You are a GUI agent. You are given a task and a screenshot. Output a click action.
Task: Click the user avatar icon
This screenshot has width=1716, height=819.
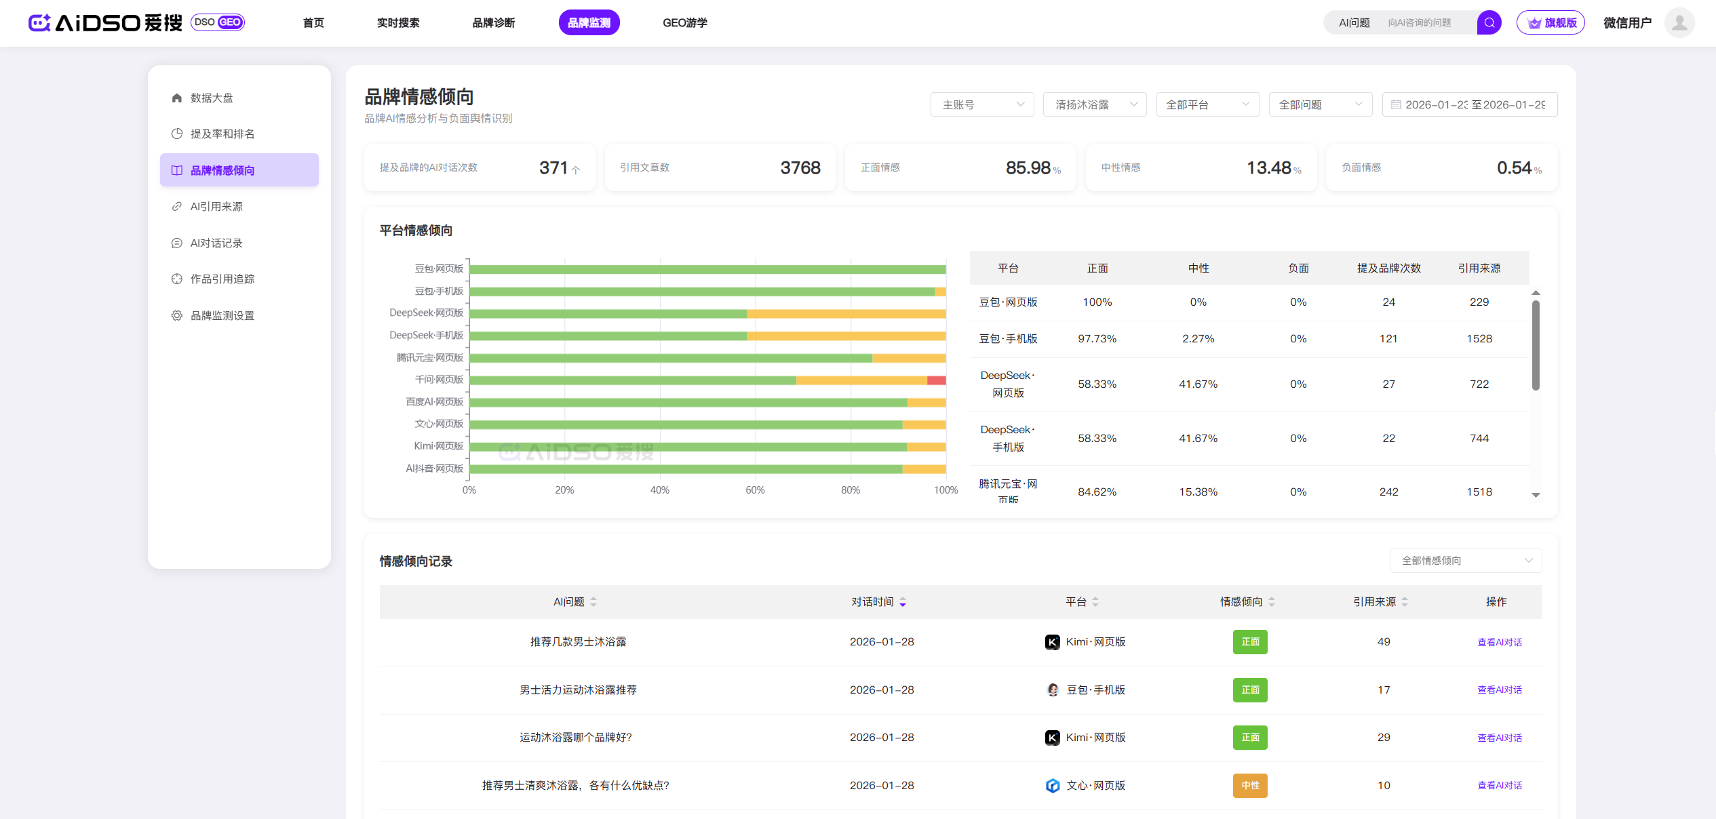(1679, 22)
